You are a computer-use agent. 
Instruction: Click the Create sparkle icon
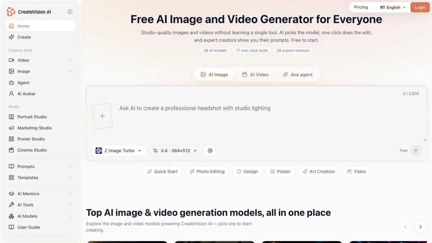click(x=11, y=37)
